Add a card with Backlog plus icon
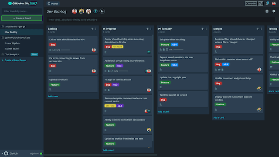The width and height of the screenshot is (279, 157). click(92, 29)
